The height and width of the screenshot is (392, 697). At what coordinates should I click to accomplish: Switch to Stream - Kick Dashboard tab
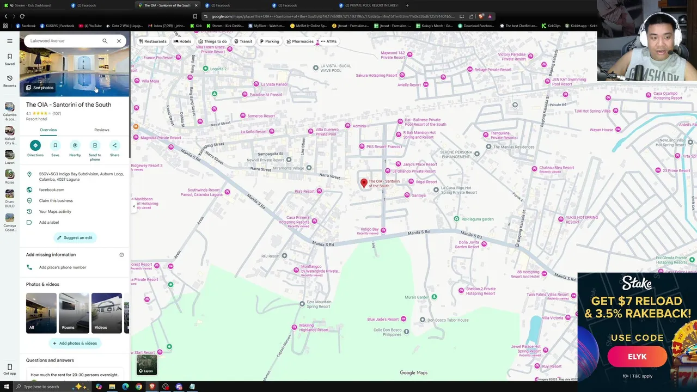(x=33, y=5)
